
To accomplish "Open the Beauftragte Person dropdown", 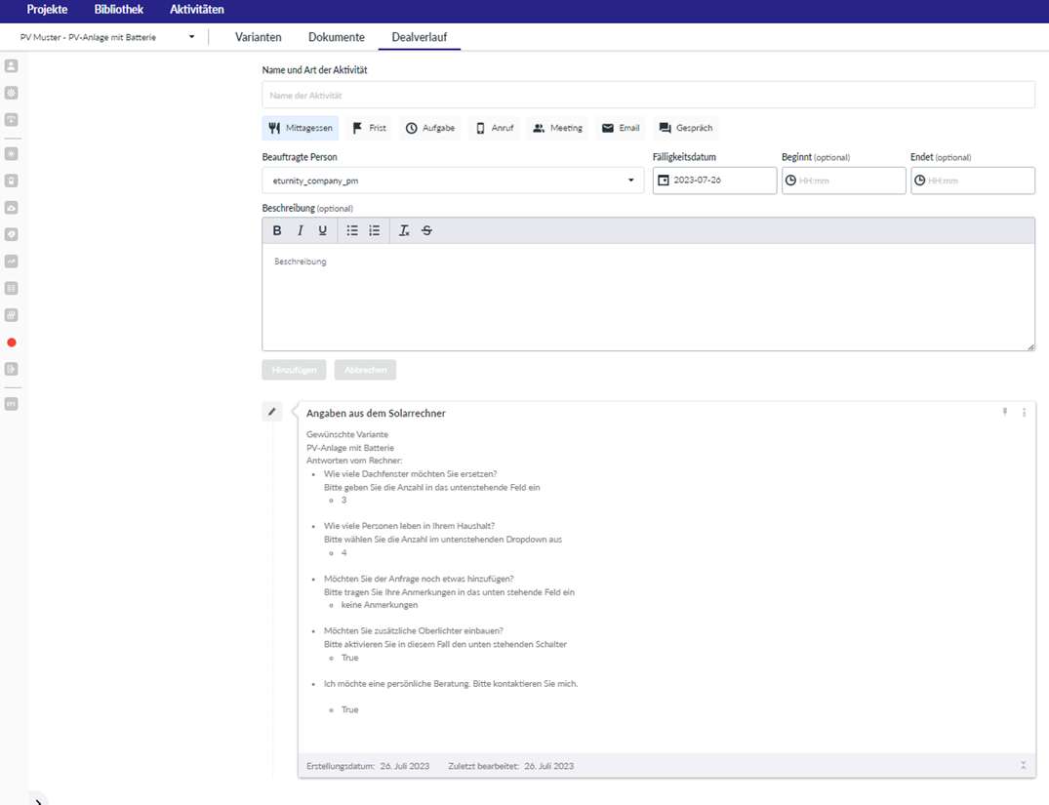I will (x=453, y=181).
